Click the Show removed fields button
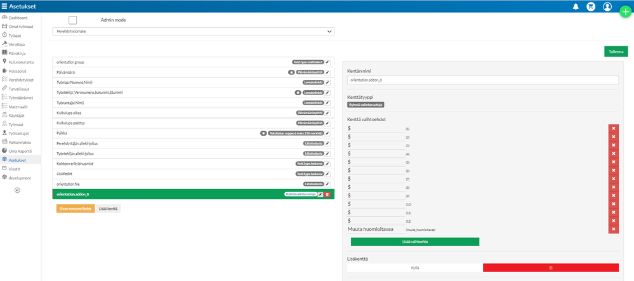This screenshot has height=281, width=634. 76,209
